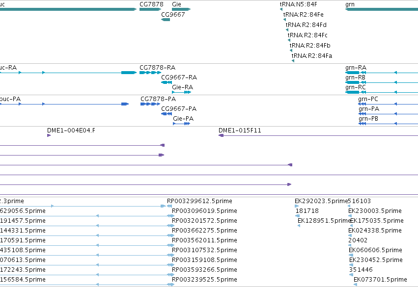
Task: Click the grn-RA thick exon block
Action: click(352, 73)
